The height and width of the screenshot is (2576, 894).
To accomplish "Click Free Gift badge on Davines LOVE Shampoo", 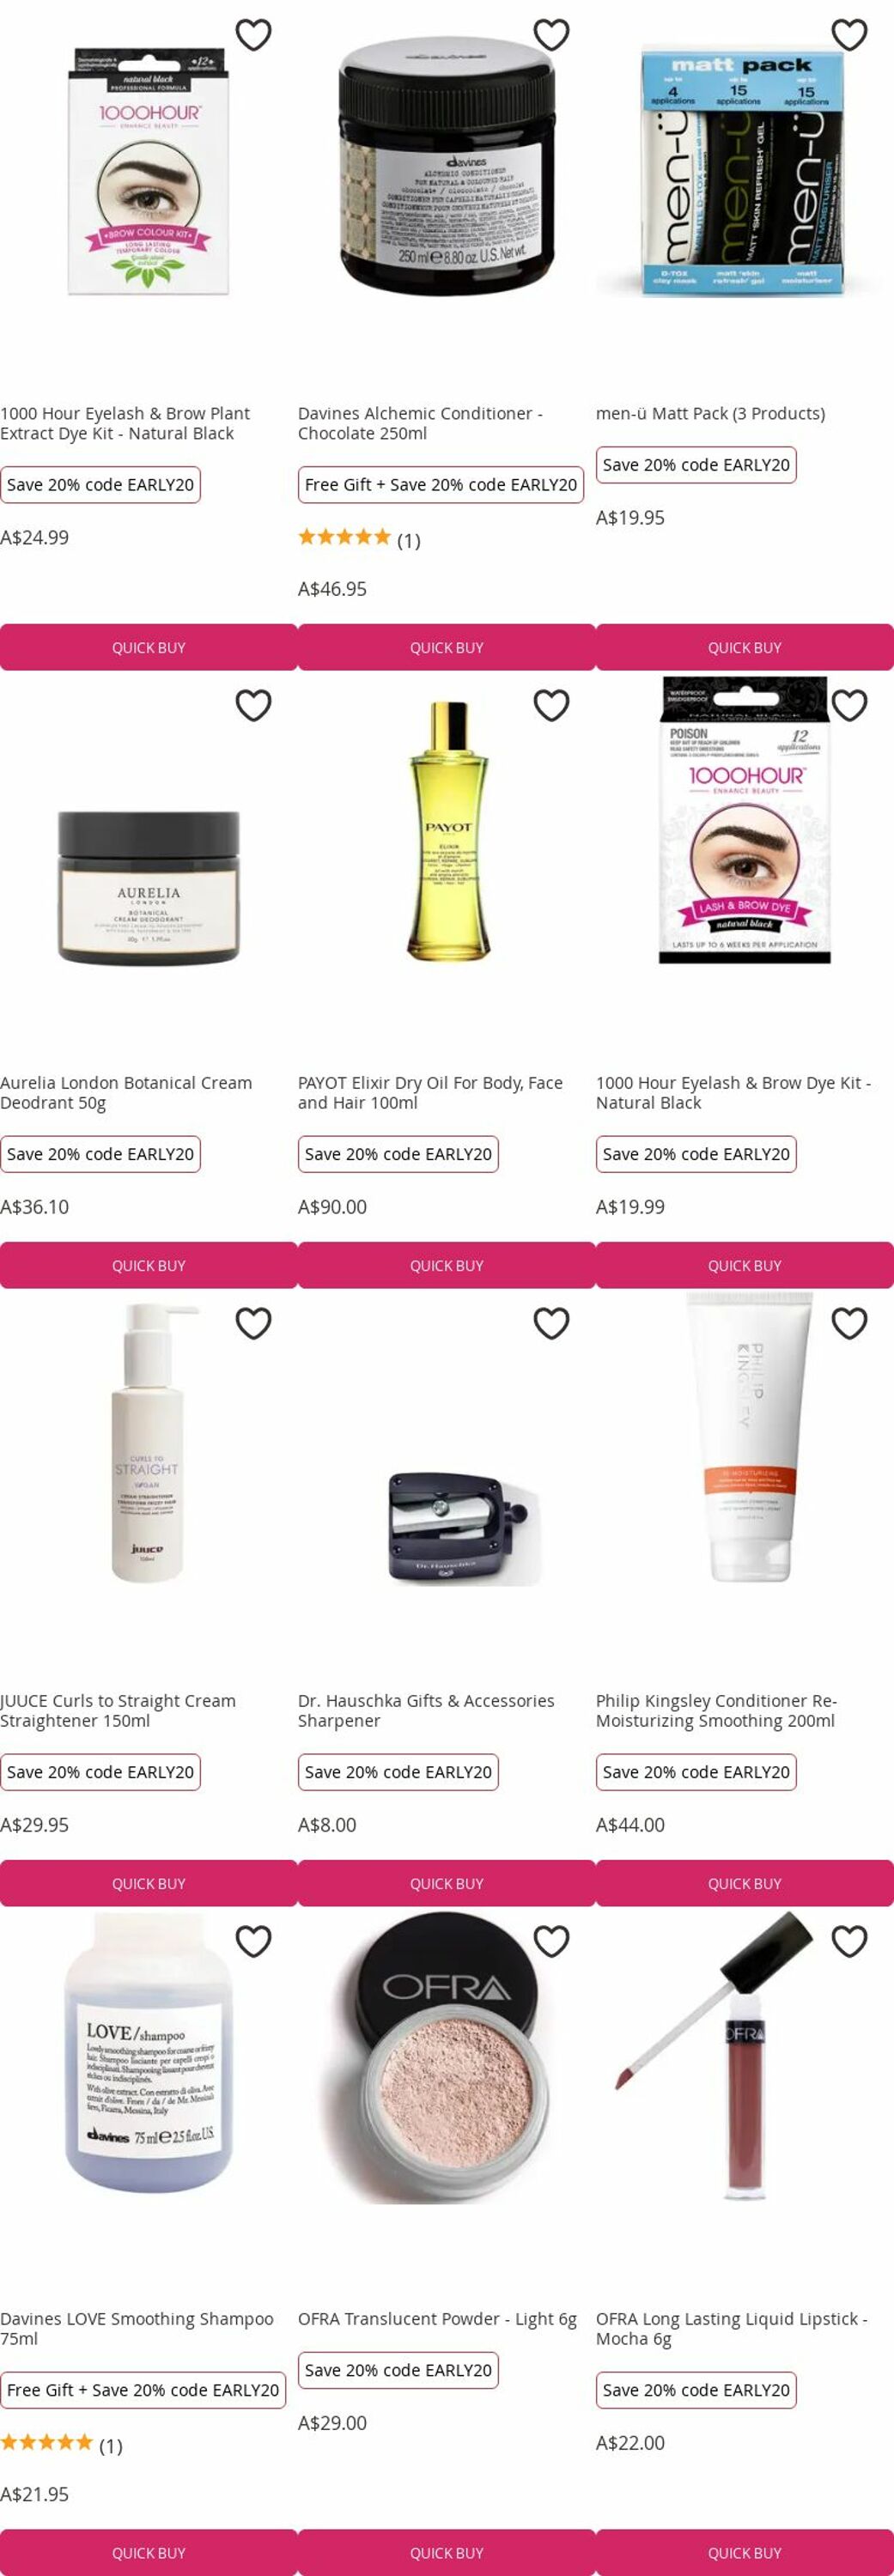I will (x=143, y=2389).
